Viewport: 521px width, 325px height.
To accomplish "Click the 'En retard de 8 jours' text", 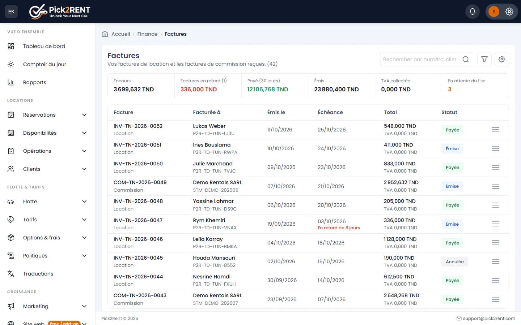I will (339, 228).
